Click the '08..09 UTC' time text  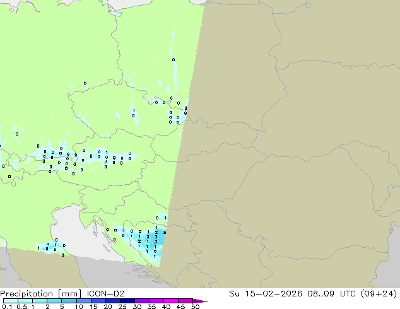tap(331, 294)
